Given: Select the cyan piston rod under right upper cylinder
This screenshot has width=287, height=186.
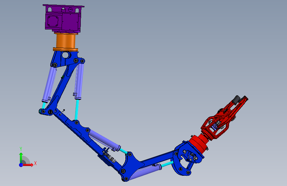Looking at the screenshot, I should click(x=77, y=110).
